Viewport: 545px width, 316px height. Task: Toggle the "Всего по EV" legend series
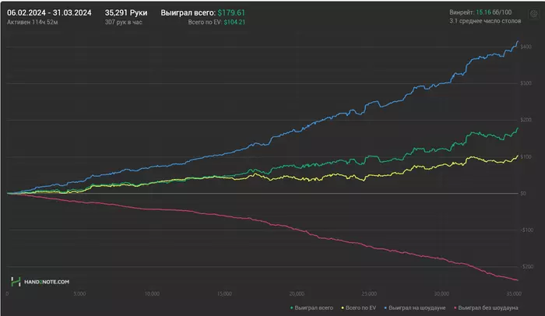pyautogui.click(x=362, y=308)
